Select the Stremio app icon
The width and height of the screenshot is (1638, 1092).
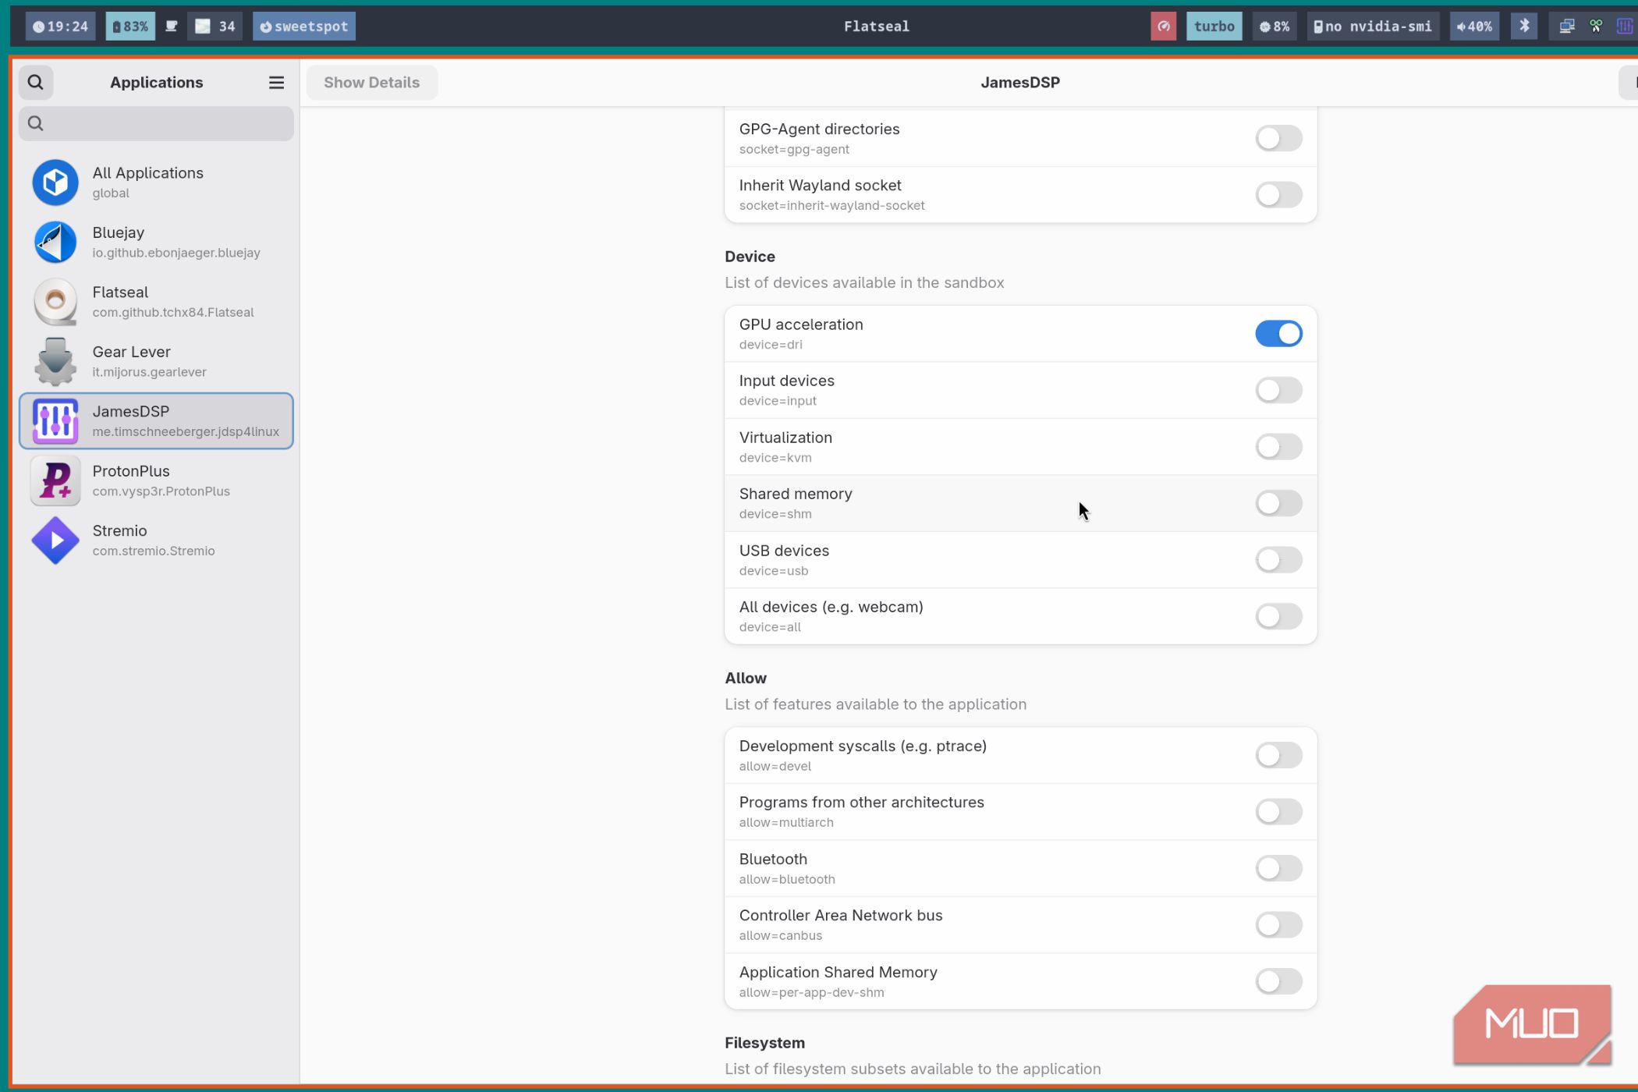[55, 541]
